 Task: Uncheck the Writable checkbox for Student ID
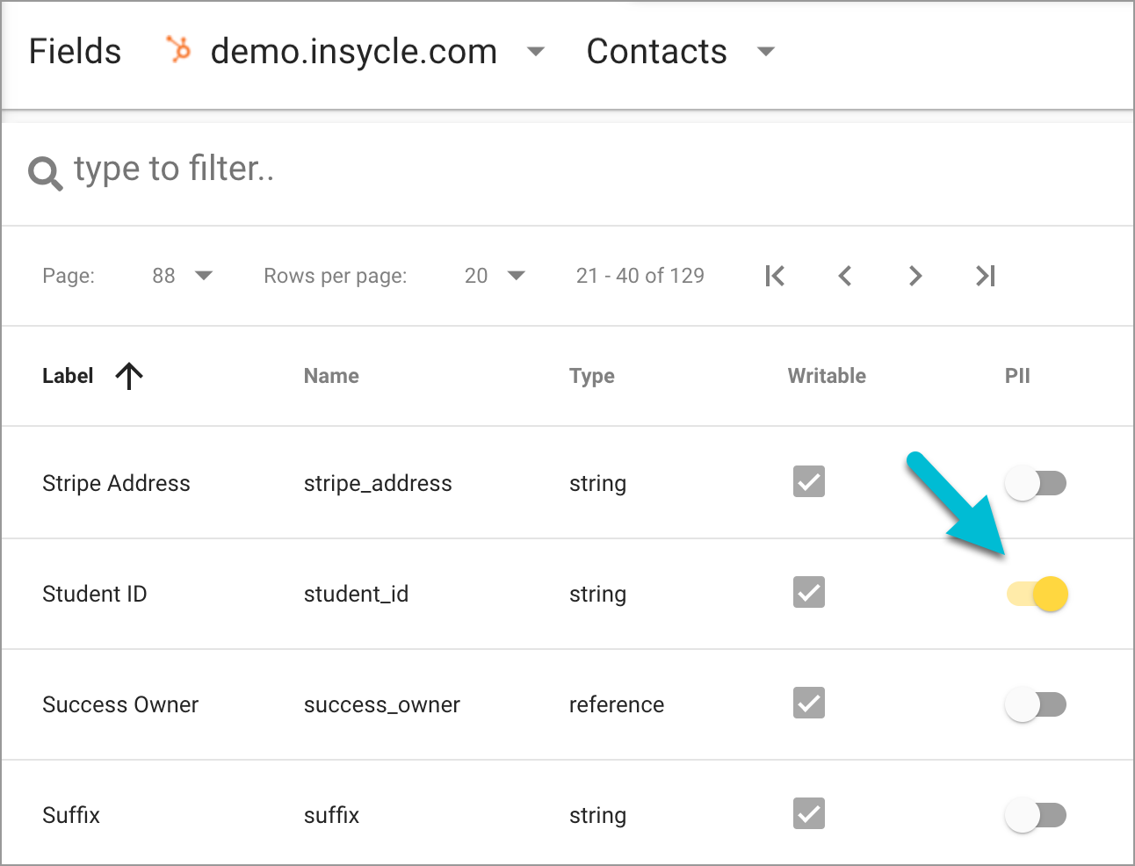(808, 592)
